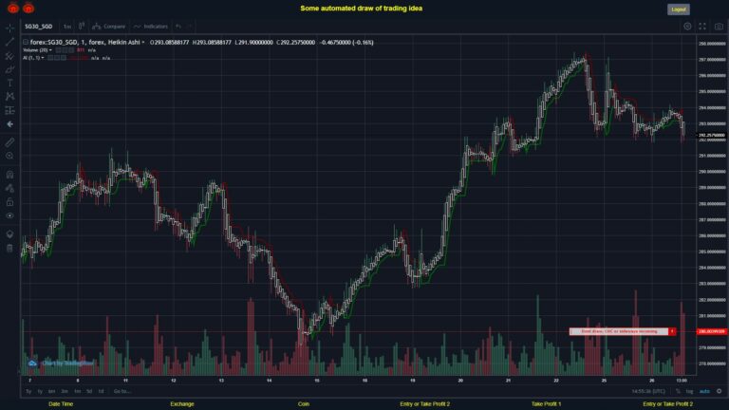This screenshot has height=410, width=729.
Task: Click the first red robot logo
Action: coord(13,8)
